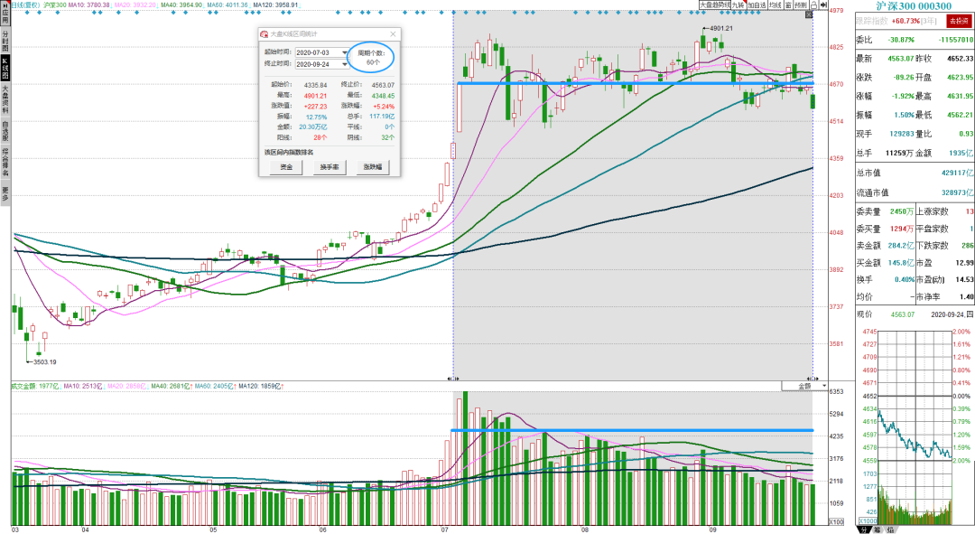This screenshot has height=534, width=975.
Task: Switch to the 分时图 sidebar tab
Action: click(5, 41)
